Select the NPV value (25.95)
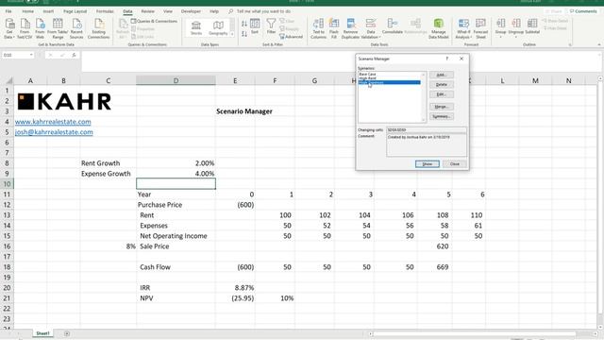This screenshot has height=340, width=604. click(x=235, y=298)
